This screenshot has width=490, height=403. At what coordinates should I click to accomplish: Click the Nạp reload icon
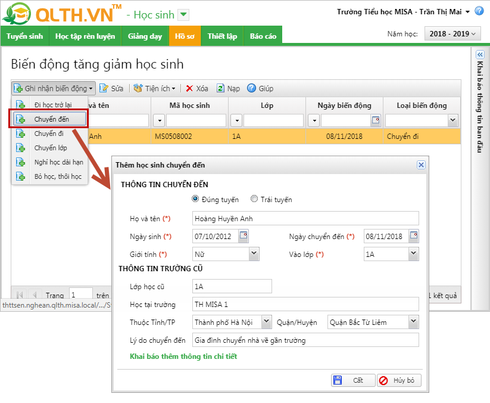220,89
